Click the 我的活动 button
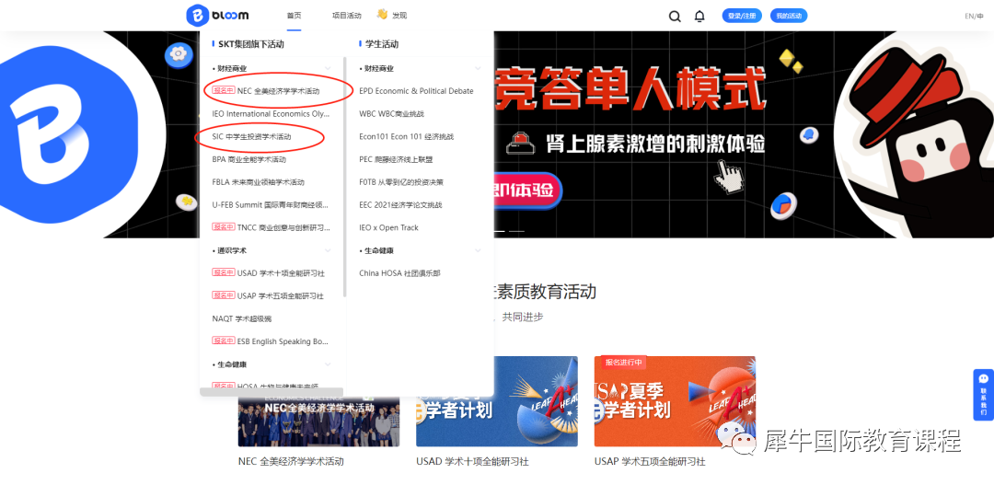The height and width of the screenshot is (485, 994). click(x=789, y=16)
